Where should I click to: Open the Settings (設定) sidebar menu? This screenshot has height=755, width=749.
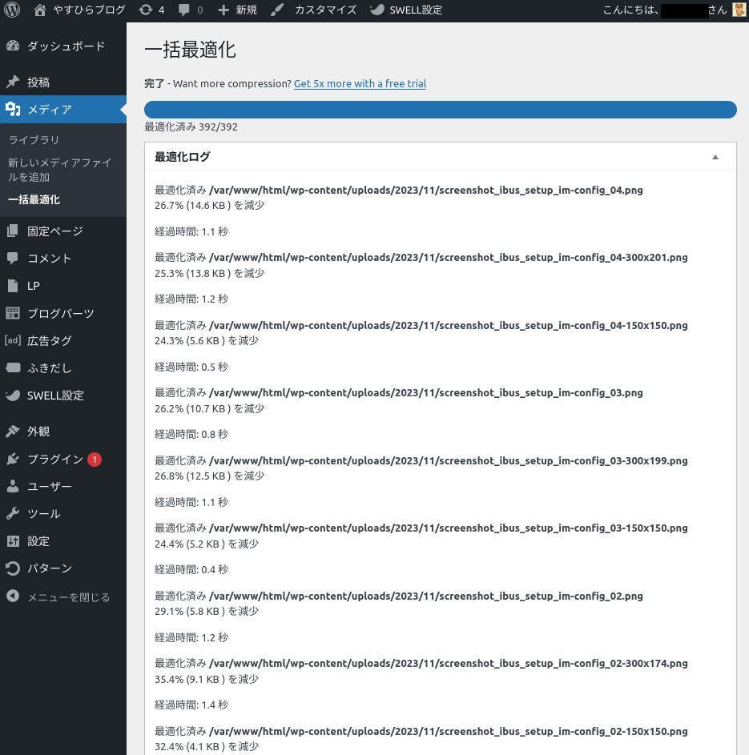(38, 541)
